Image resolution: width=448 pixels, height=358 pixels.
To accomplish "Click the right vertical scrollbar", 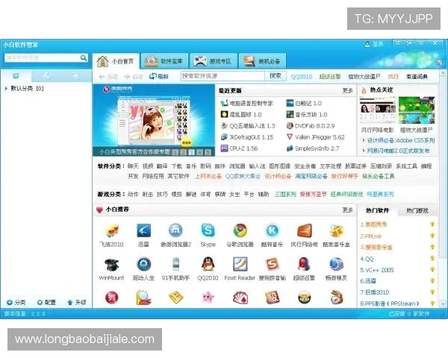I will point(443,189).
